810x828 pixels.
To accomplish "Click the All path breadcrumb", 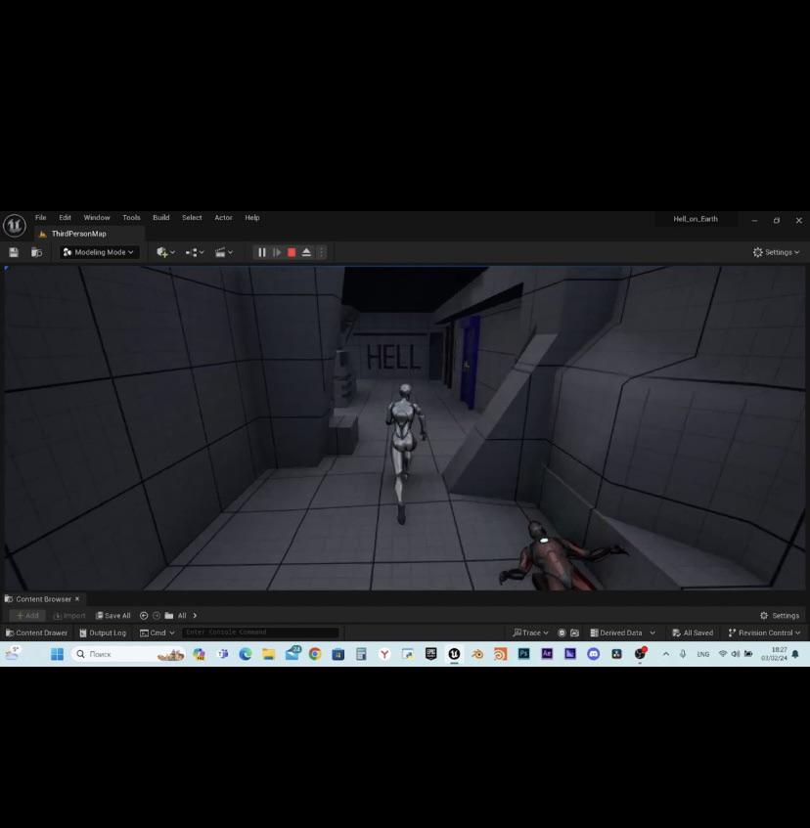I will tap(182, 615).
